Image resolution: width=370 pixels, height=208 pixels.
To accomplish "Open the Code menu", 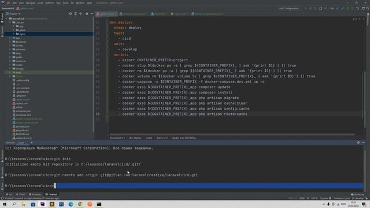I will pos(40,3).
